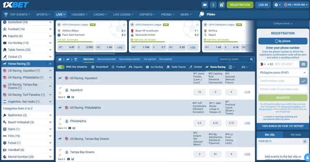
Task: Open the My bets tab
Action: coord(296,135)
